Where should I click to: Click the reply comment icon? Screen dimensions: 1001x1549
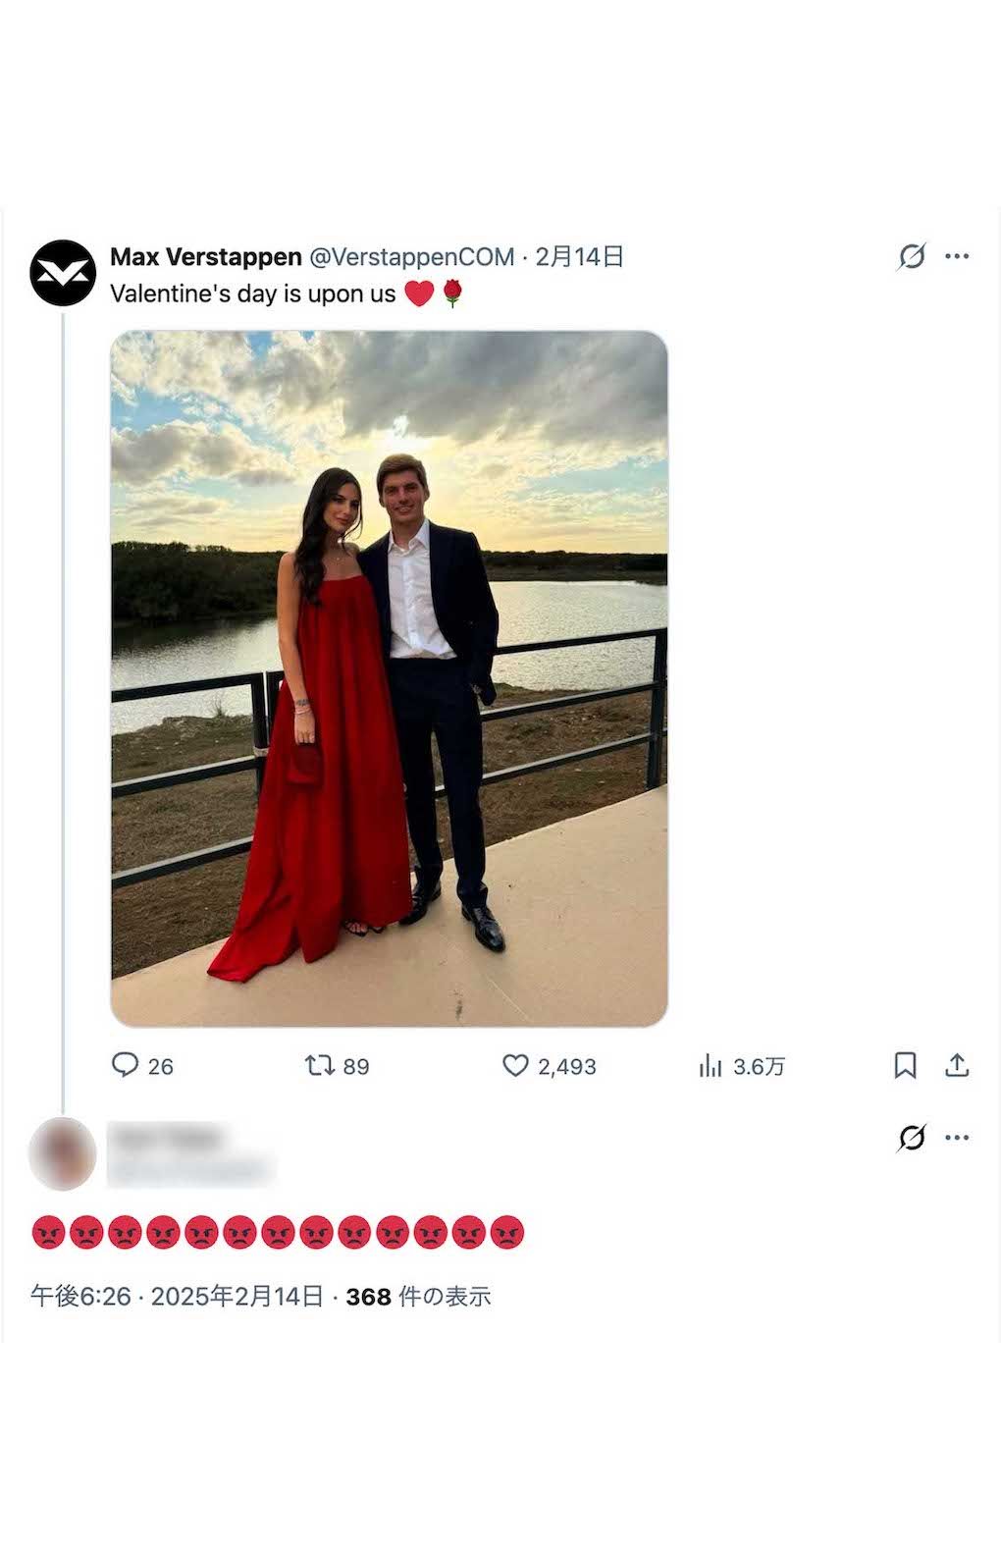click(x=126, y=1065)
